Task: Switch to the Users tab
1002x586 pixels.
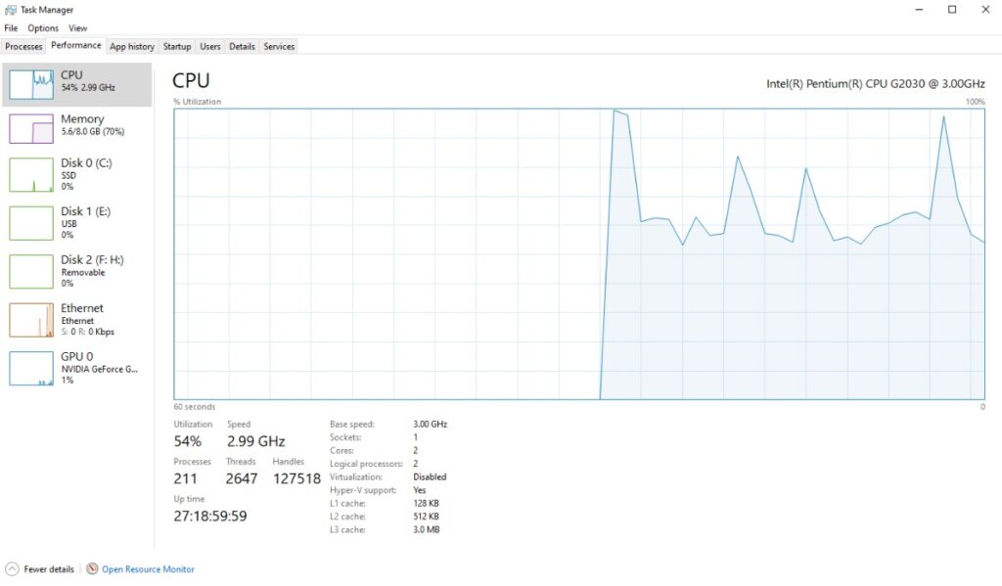Action: pos(210,46)
